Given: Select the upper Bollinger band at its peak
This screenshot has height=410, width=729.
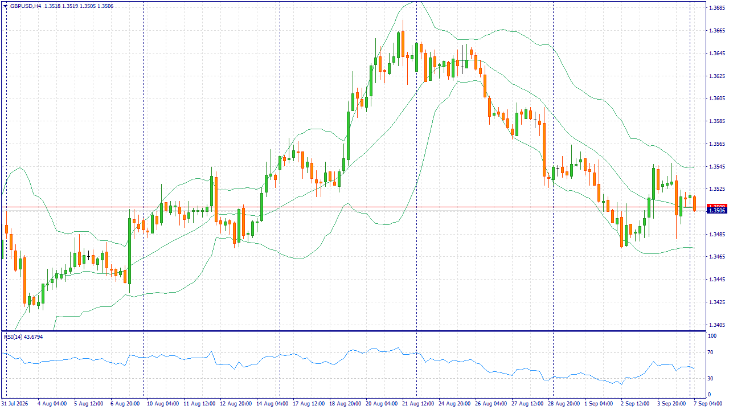Looking at the screenshot, I should pyautogui.click(x=416, y=2).
